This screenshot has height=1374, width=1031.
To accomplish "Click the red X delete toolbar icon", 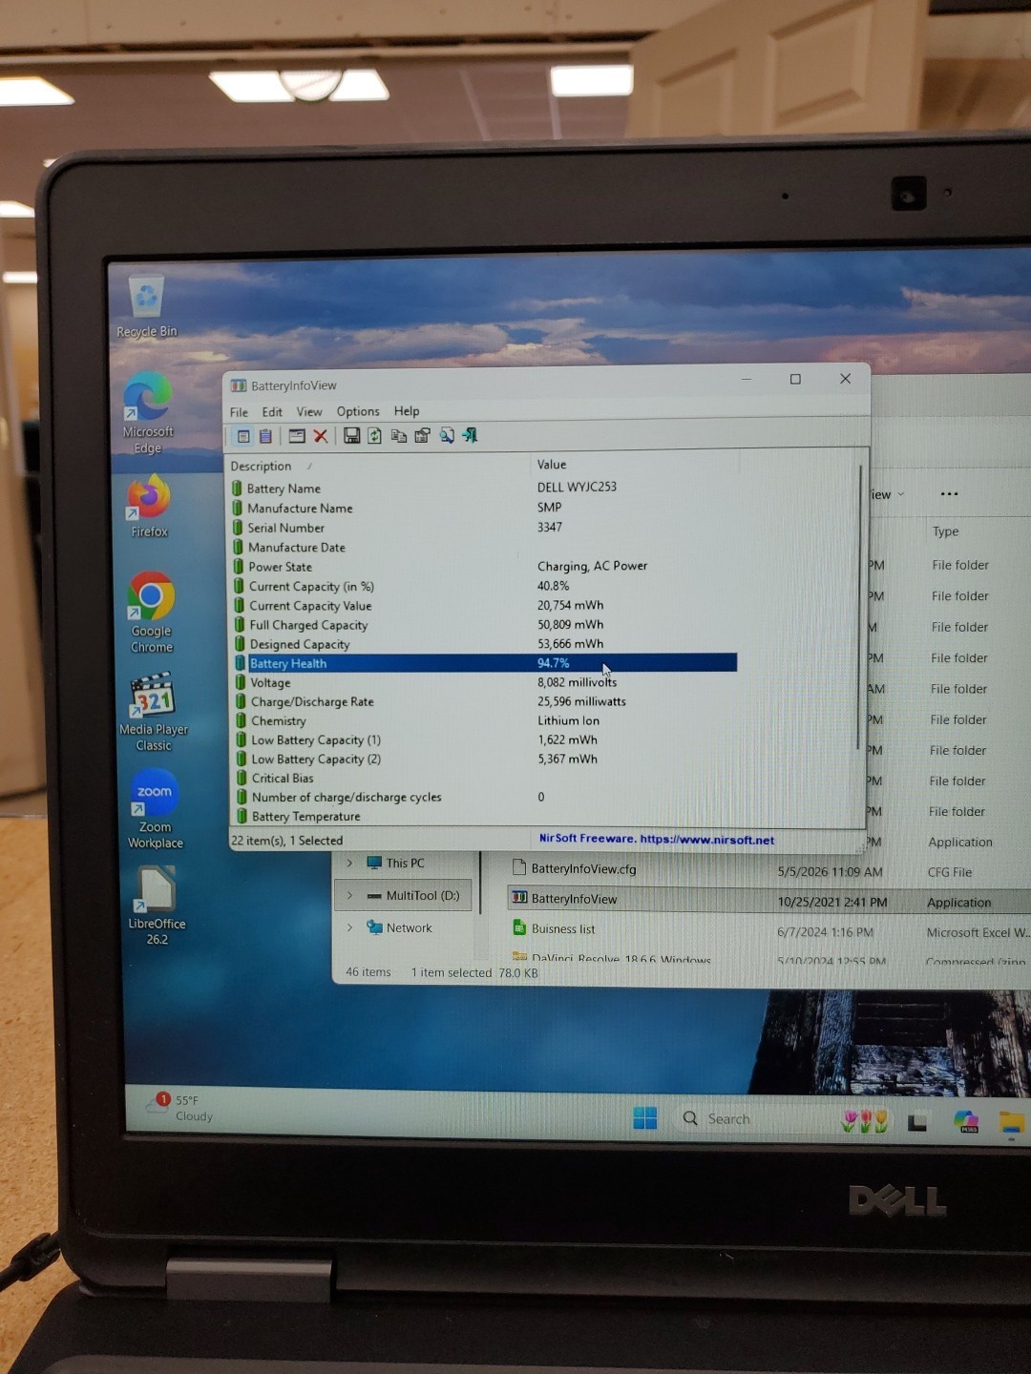I will [x=321, y=436].
